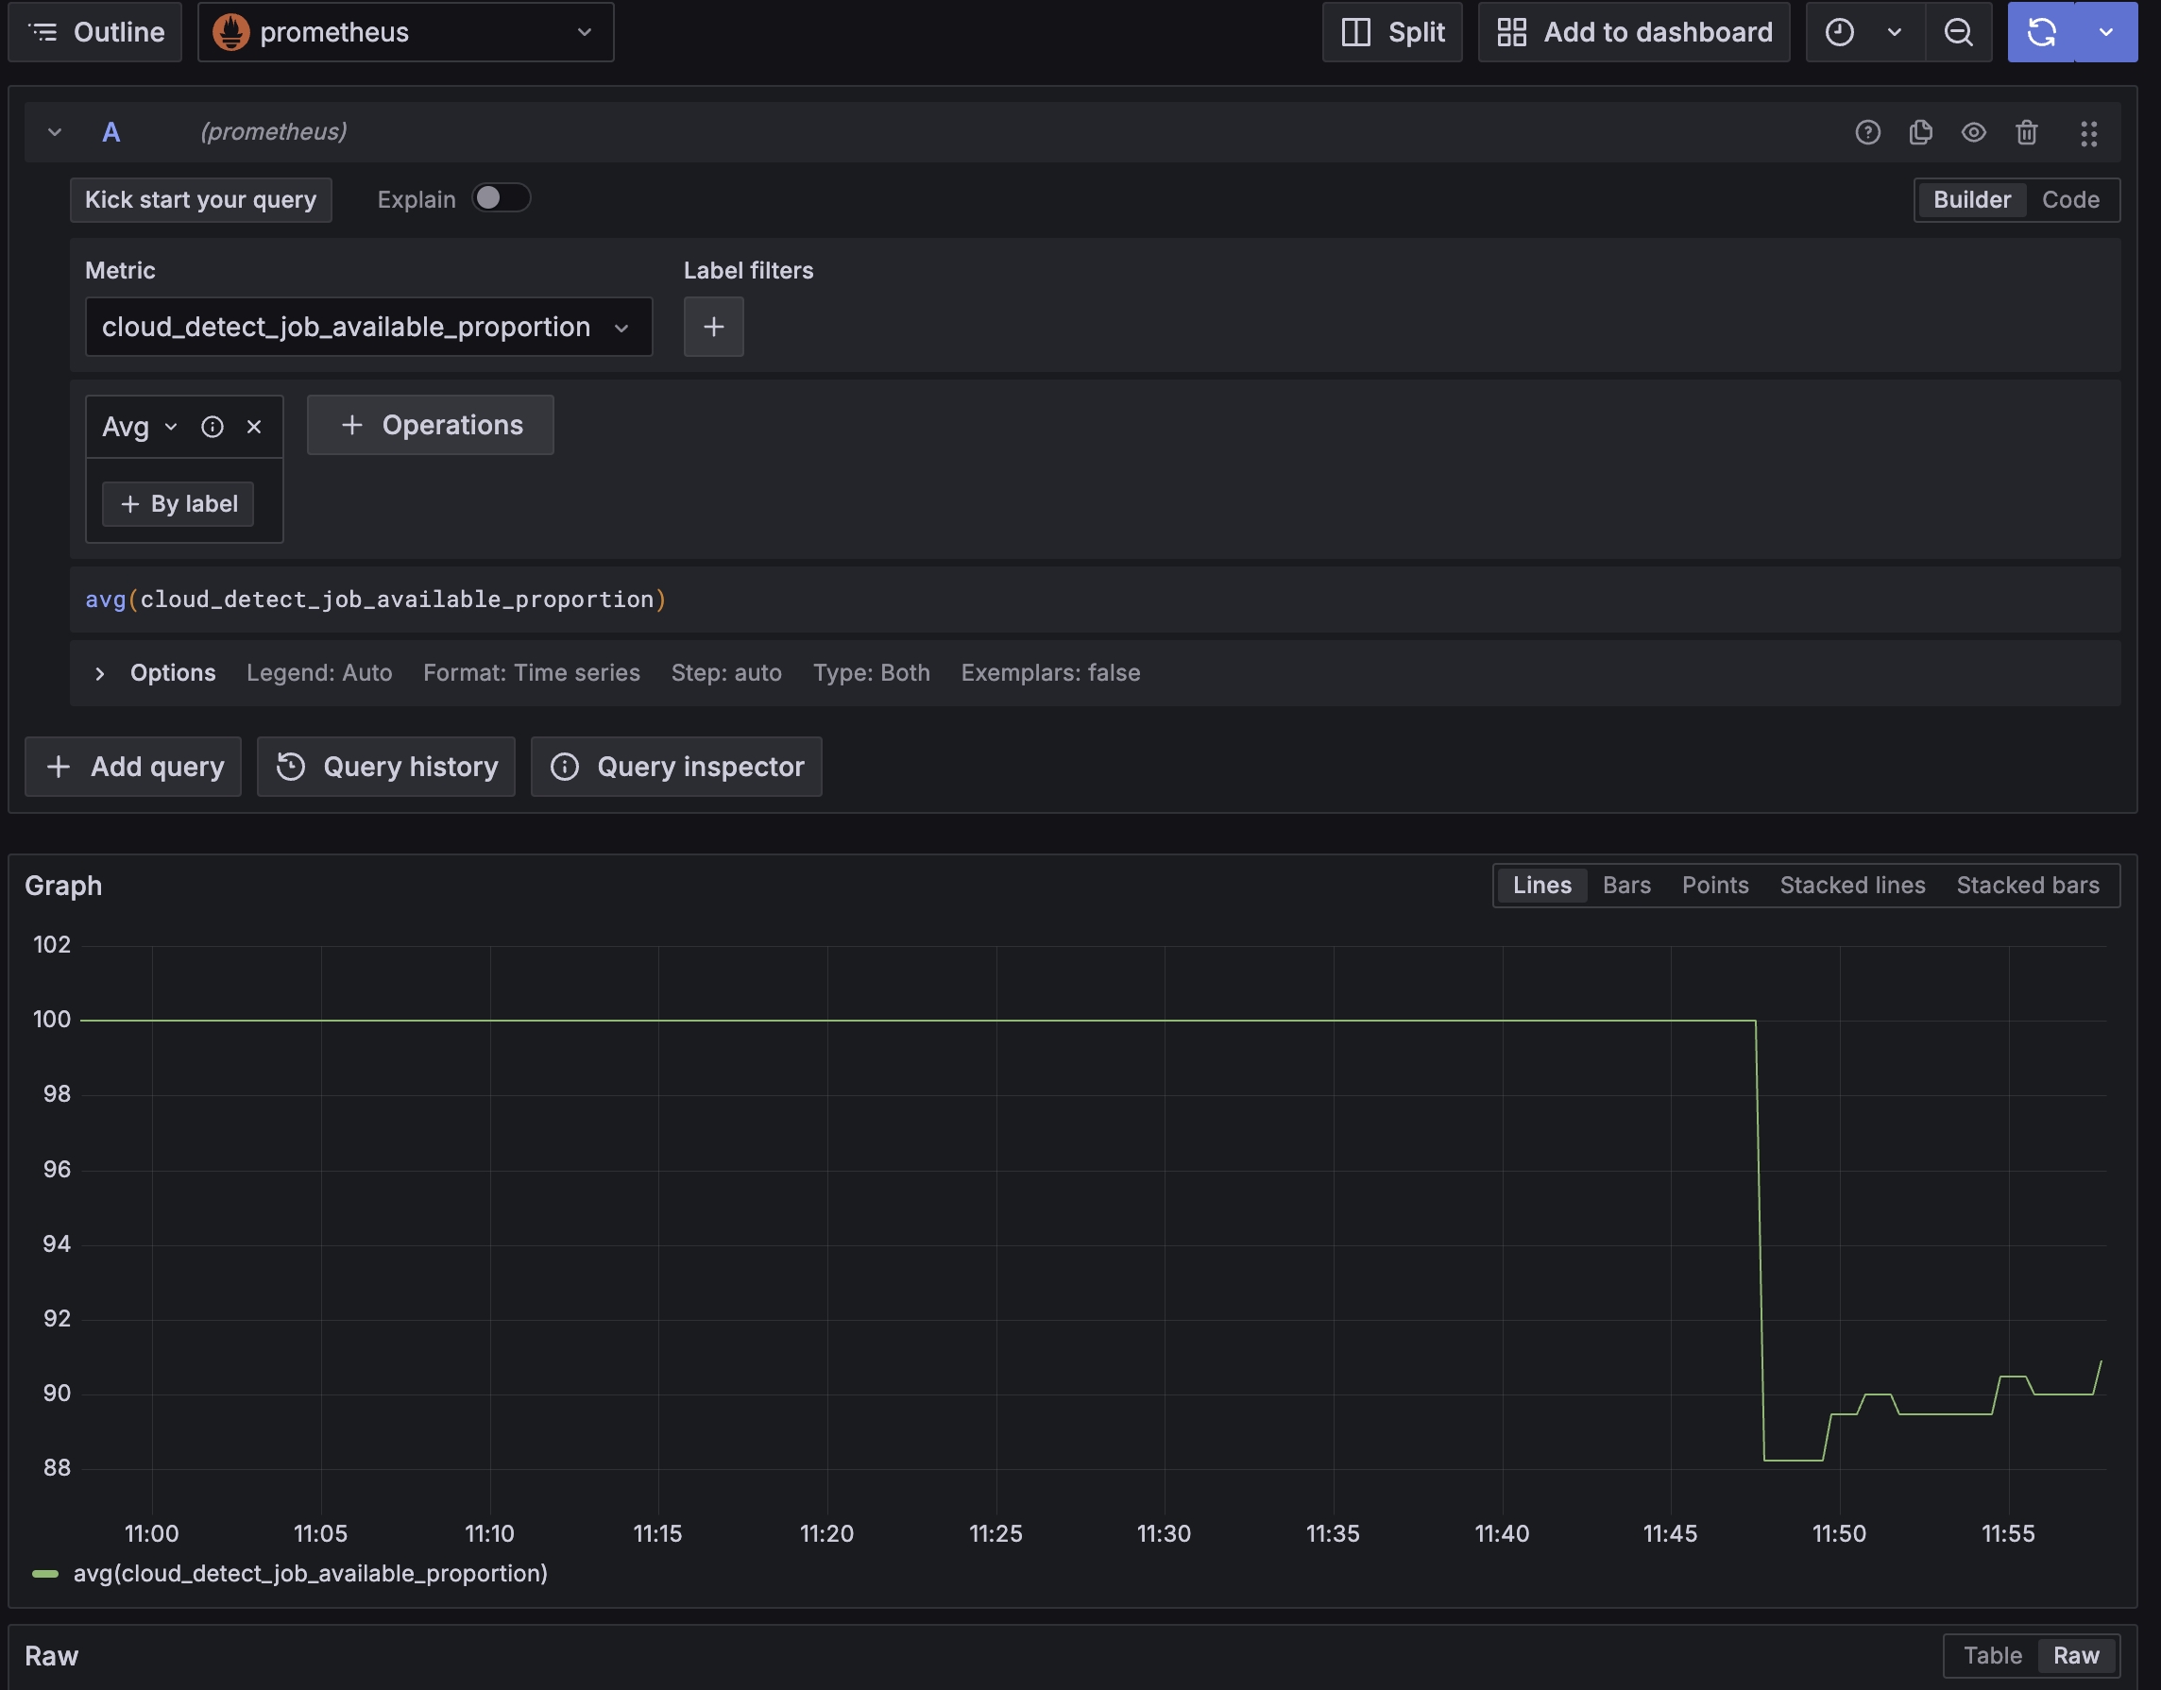Viewport: 2161px width, 1690px height.
Task: Open the Metric selector dropdown
Action: tap(368, 328)
